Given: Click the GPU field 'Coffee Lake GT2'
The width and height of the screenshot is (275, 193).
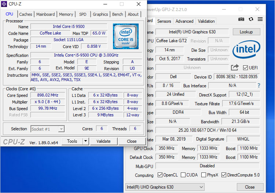Looking at the screenshot, I should pyautogui.click(x=172, y=41).
